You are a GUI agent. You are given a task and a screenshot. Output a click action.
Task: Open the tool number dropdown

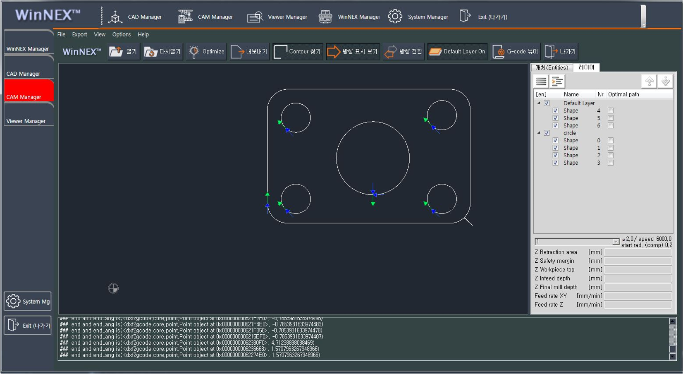coord(616,242)
